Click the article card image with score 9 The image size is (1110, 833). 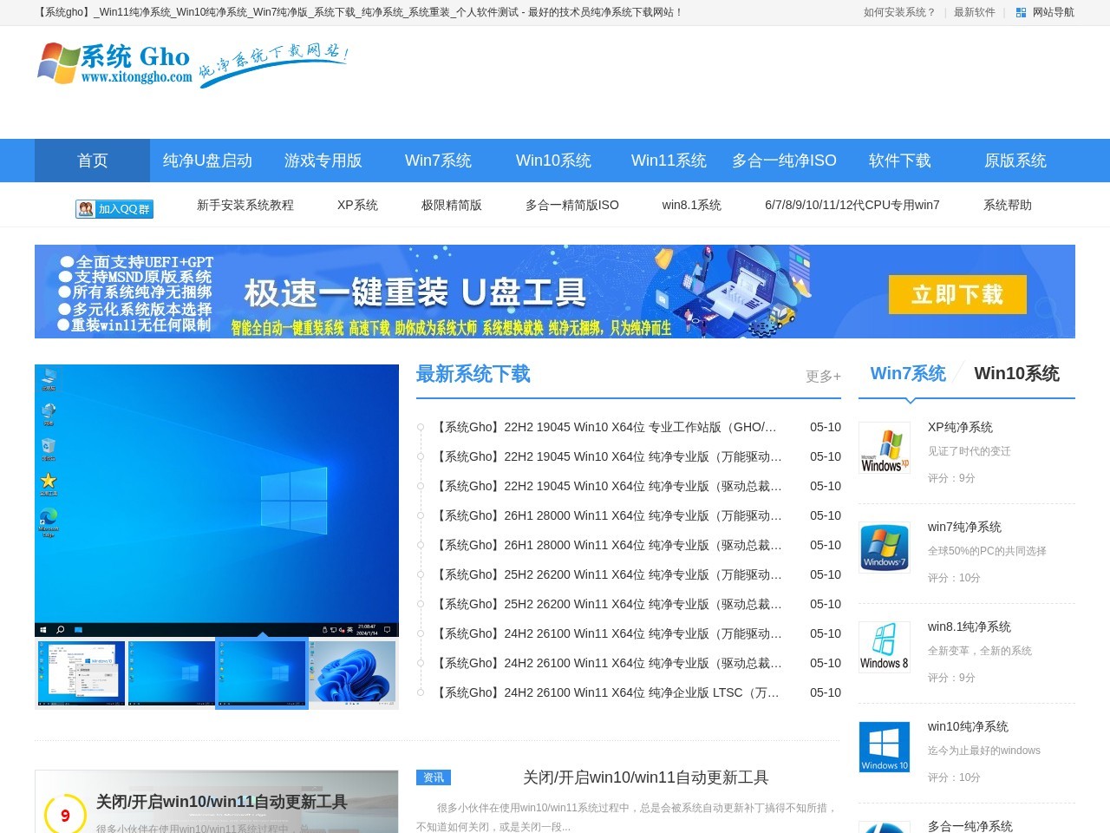(217, 802)
